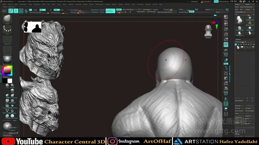Click the Frame mesh icon

(x=226, y=73)
